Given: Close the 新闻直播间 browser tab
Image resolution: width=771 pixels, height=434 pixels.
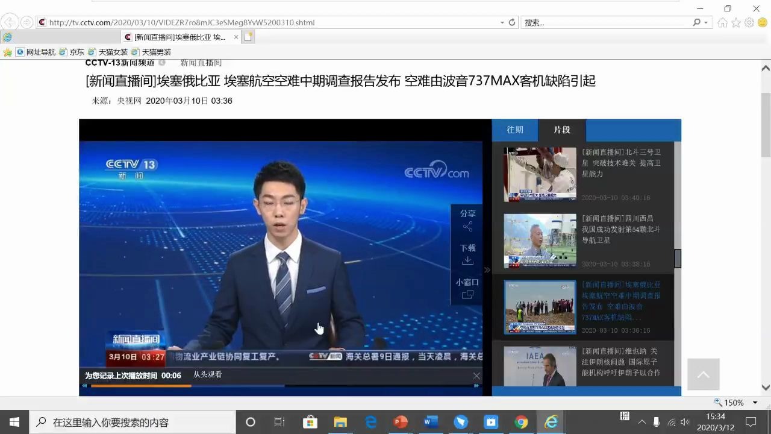Looking at the screenshot, I should tap(236, 37).
